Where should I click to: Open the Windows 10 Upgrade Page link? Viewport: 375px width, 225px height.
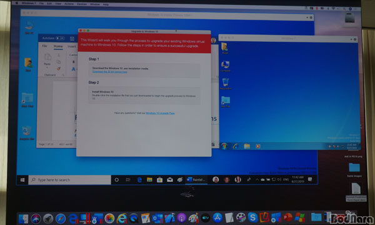point(160,113)
